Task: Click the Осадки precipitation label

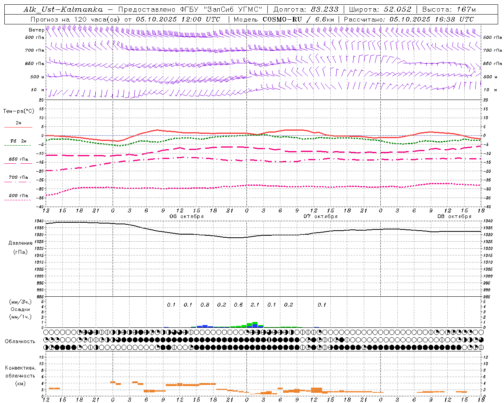Action: (20, 309)
